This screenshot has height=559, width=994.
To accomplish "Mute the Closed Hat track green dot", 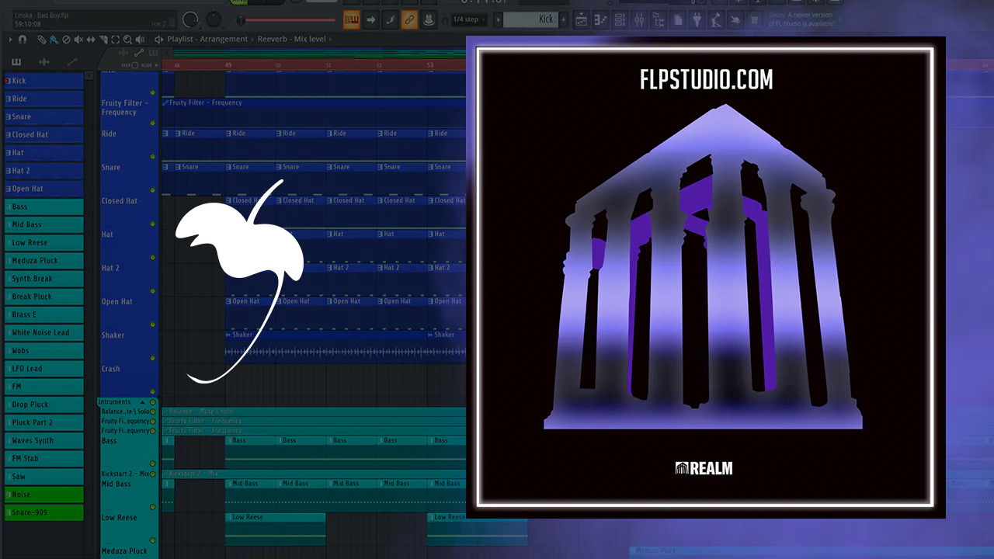I will (153, 224).
